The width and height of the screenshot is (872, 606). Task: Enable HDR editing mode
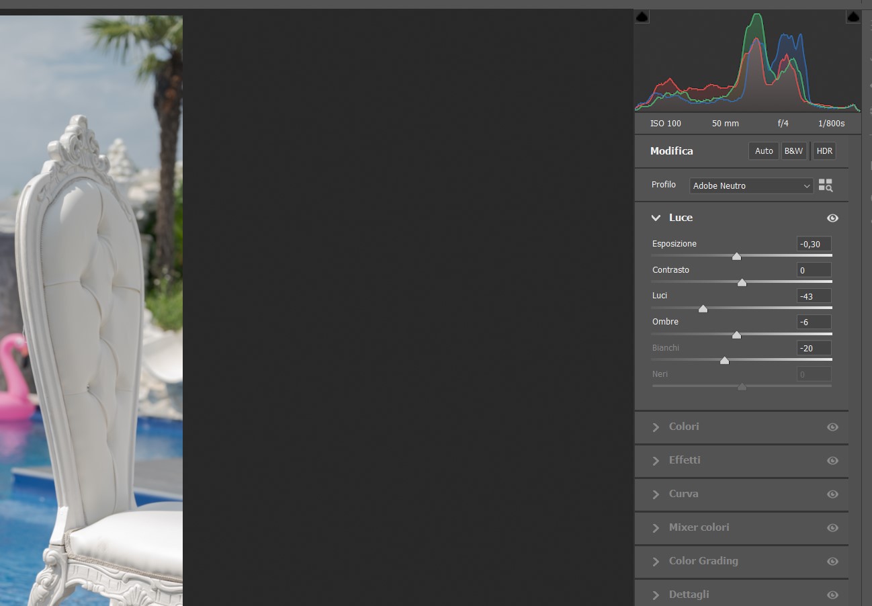[x=824, y=151]
